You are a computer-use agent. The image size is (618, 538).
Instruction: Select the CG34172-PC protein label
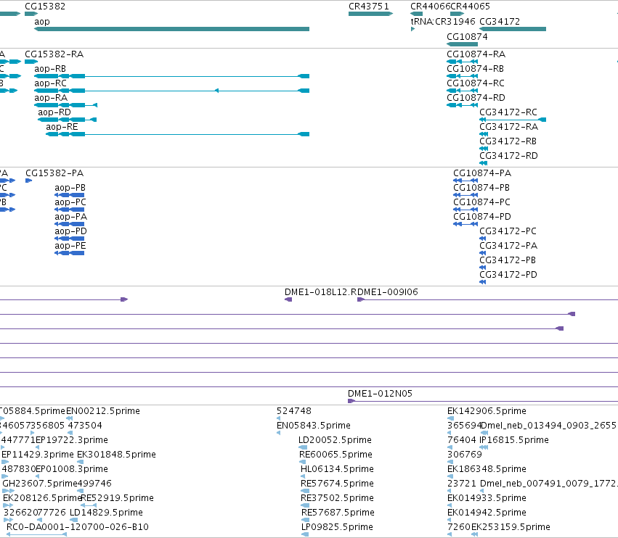point(508,231)
